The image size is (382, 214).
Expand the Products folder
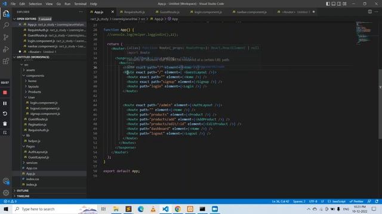point(35,92)
